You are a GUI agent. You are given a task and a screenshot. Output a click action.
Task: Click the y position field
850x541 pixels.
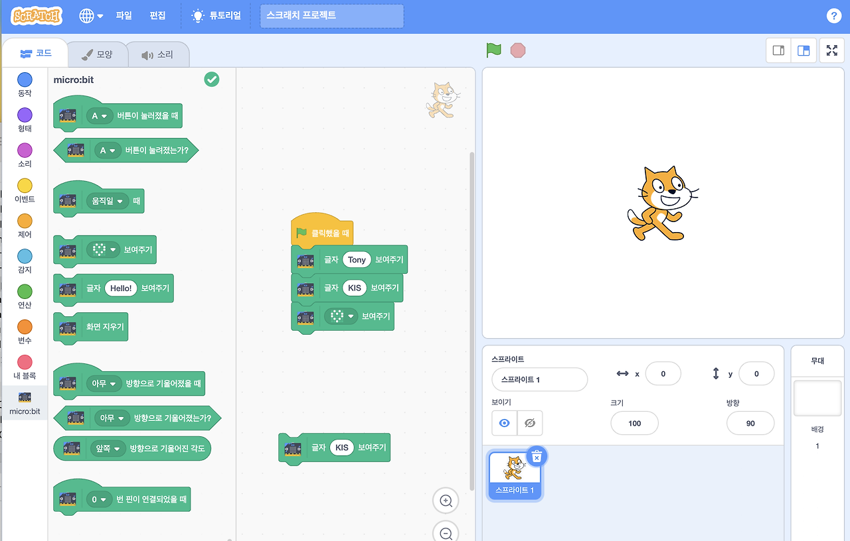pos(756,374)
